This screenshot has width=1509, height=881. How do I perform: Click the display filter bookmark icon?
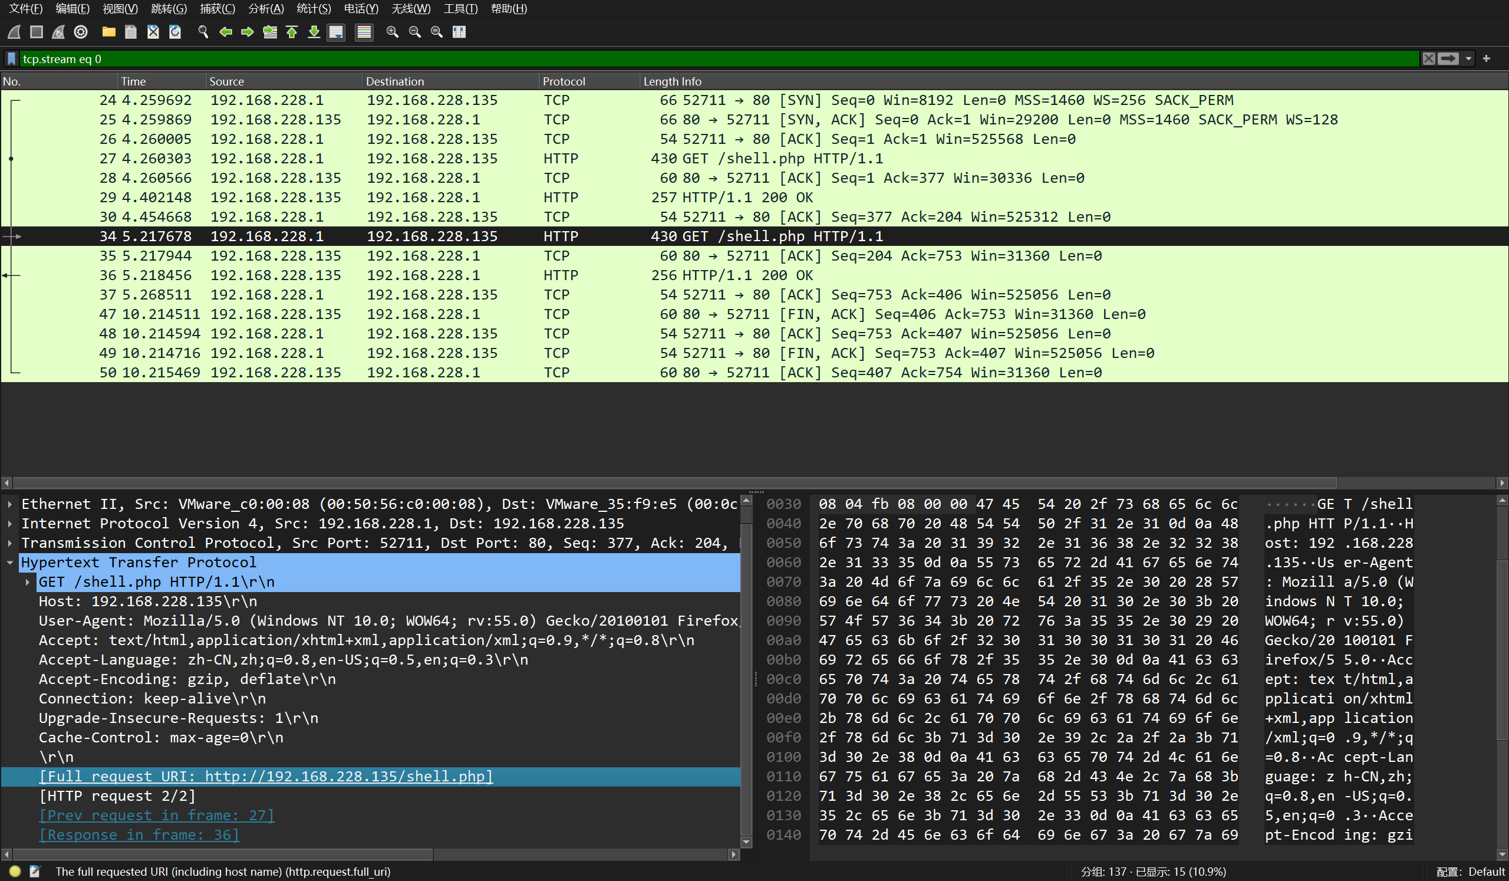tap(11, 59)
